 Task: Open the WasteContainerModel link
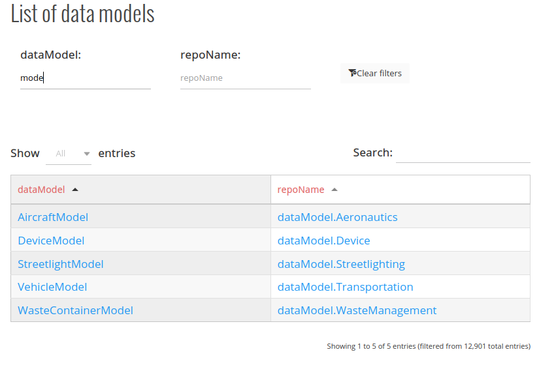[75, 310]
